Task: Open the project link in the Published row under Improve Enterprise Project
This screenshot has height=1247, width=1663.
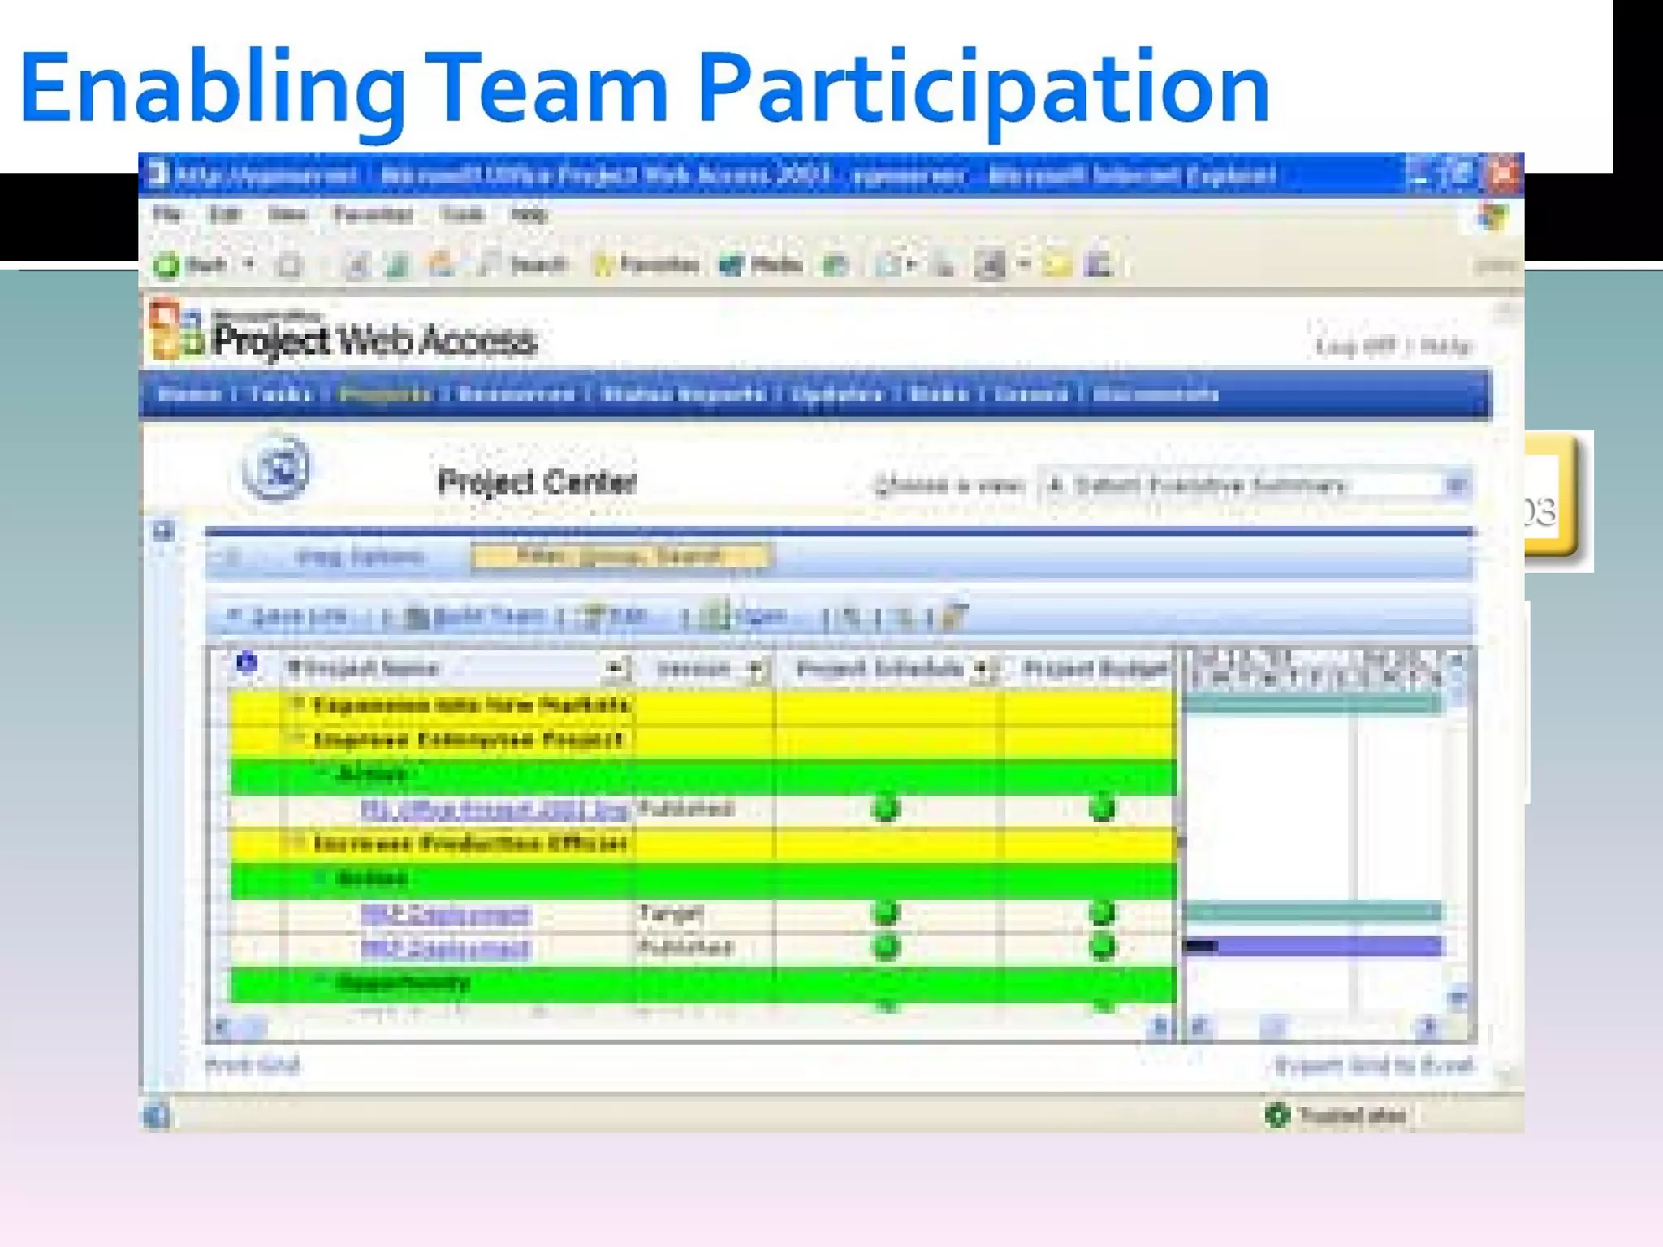Action: (x=495, y=809)
